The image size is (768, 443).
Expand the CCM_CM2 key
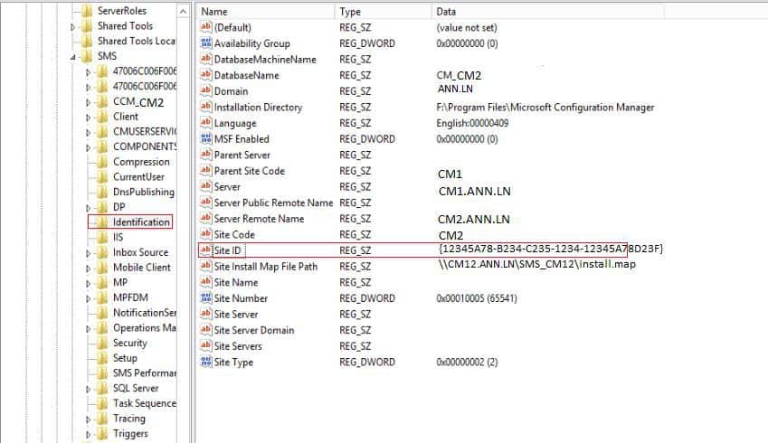click(88, 103)
